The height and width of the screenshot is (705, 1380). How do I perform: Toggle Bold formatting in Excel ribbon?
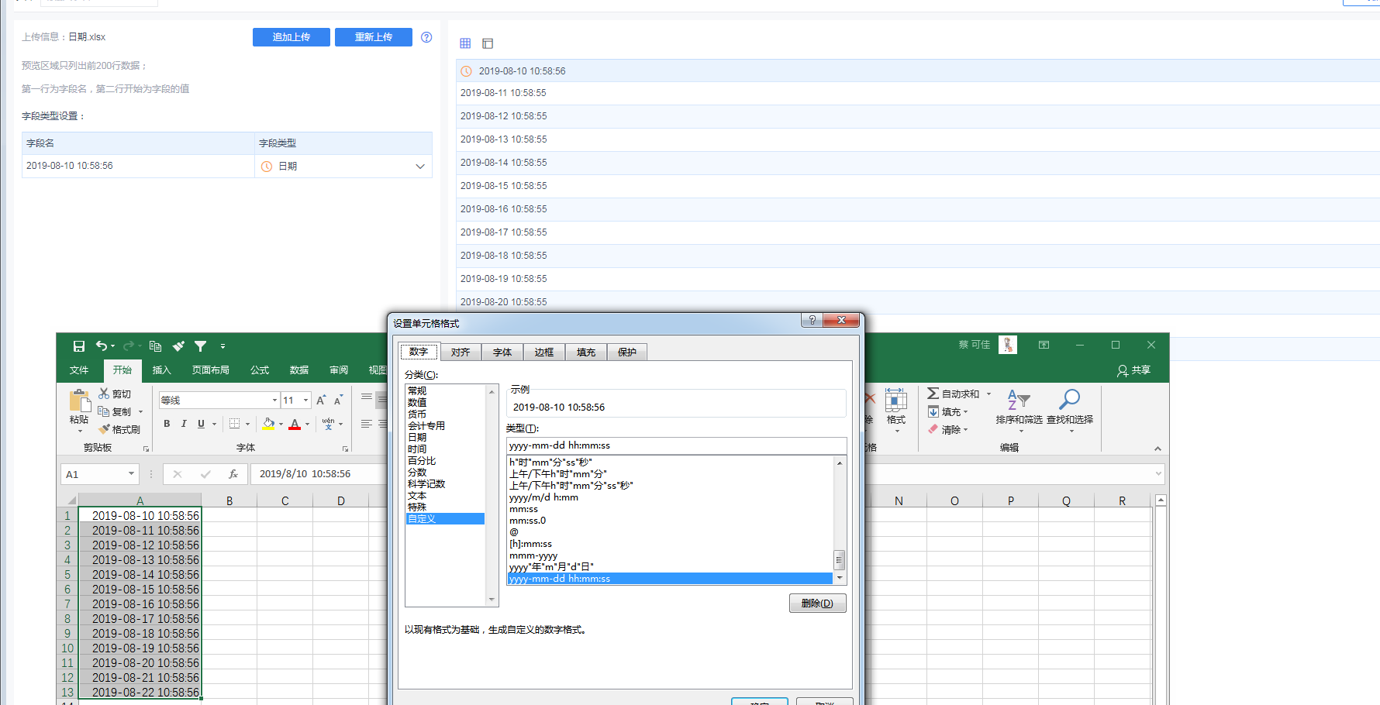167,424
